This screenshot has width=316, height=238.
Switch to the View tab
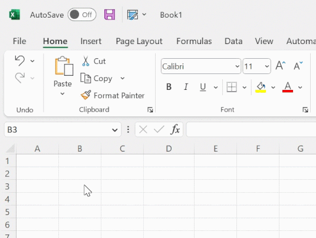tap(264, 41)
